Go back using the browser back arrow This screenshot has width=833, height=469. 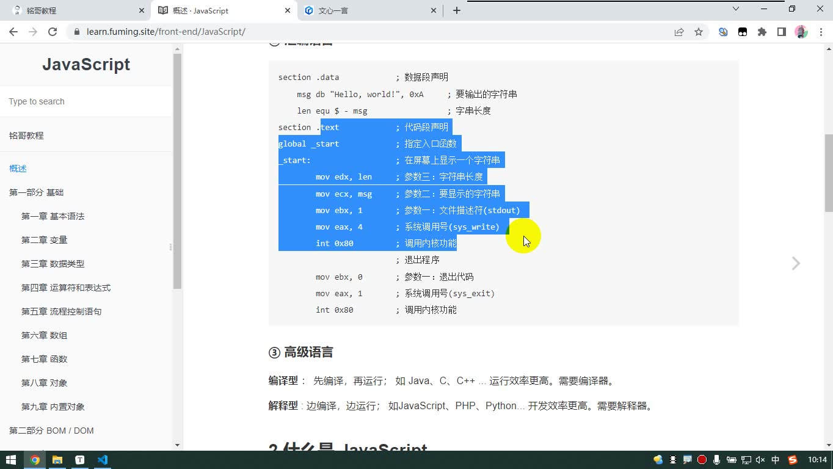pyautogui.click(x=13, y=32)
